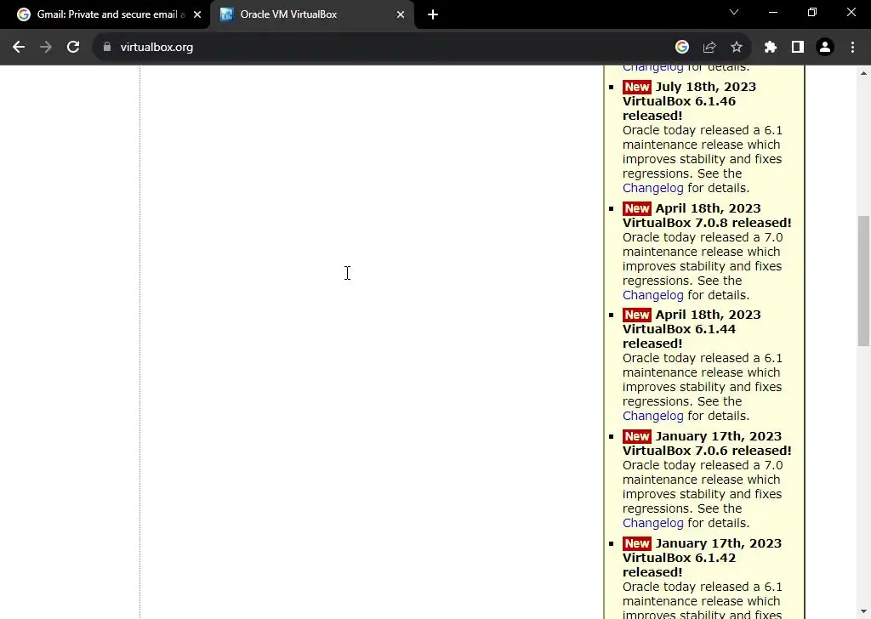Click the scrollbar down arrow
The width and height of the screenshot is (871, 619).
(x=863, y=611)
